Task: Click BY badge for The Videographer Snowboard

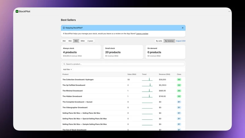Action: click(x=179, y=108)
